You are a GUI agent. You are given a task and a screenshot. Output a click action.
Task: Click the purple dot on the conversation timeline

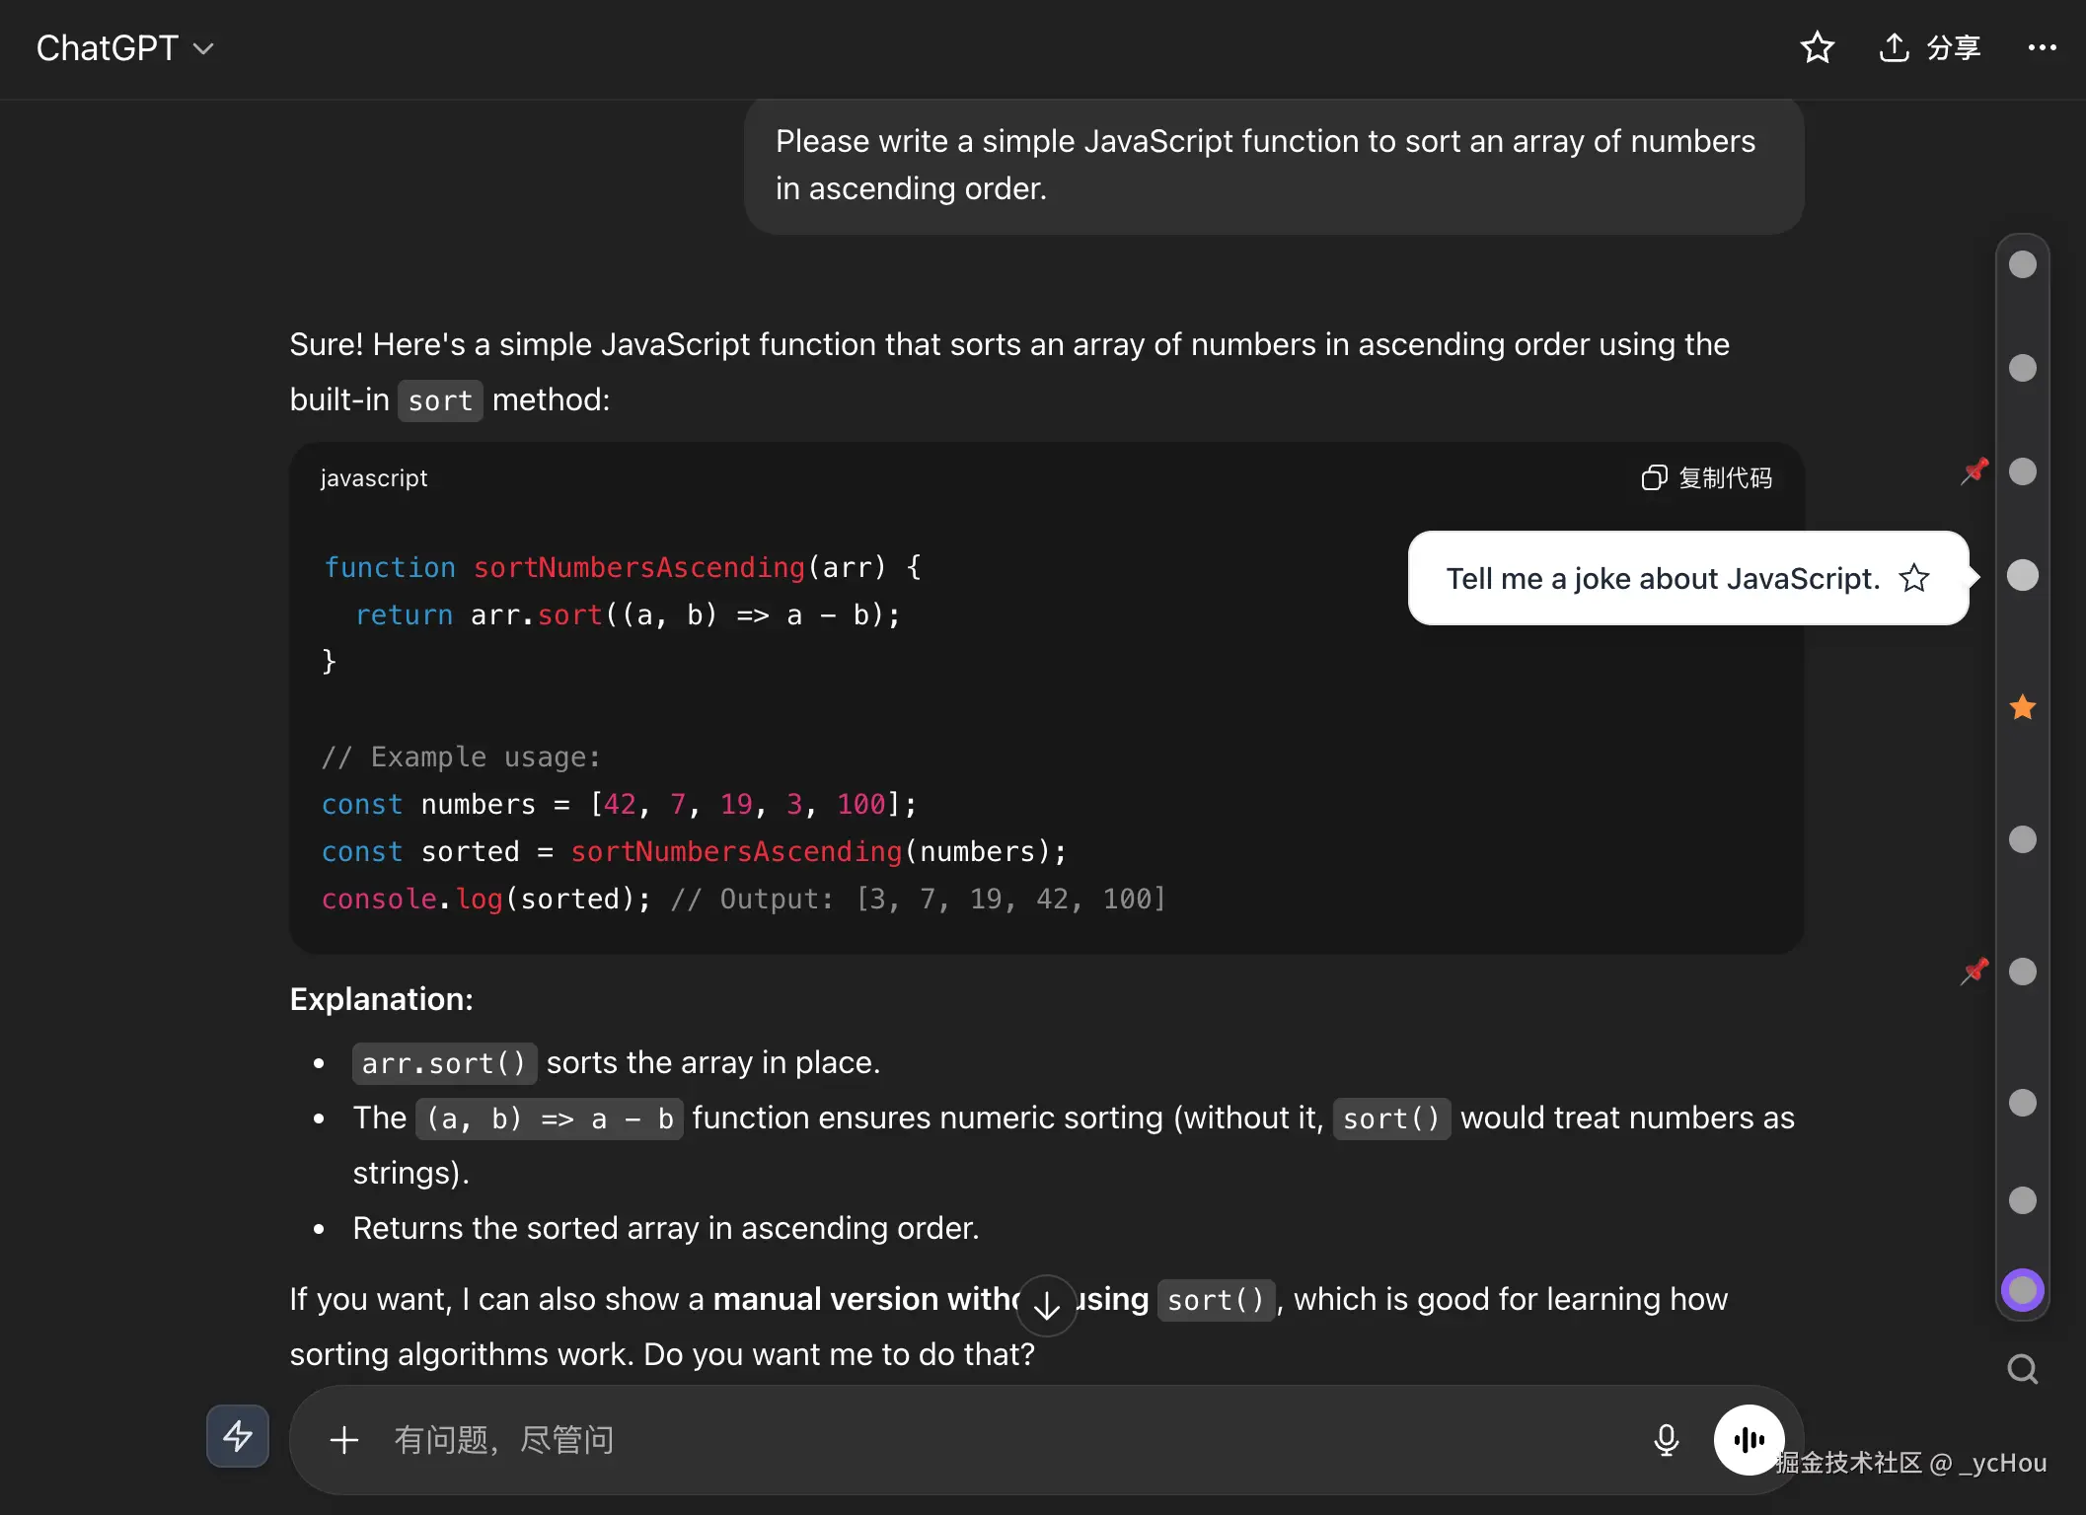click(x=2022, y=1289)
